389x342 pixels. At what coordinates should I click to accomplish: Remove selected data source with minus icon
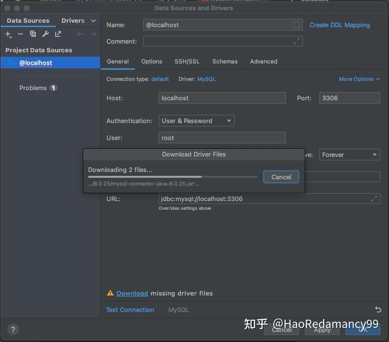(20, 34)
